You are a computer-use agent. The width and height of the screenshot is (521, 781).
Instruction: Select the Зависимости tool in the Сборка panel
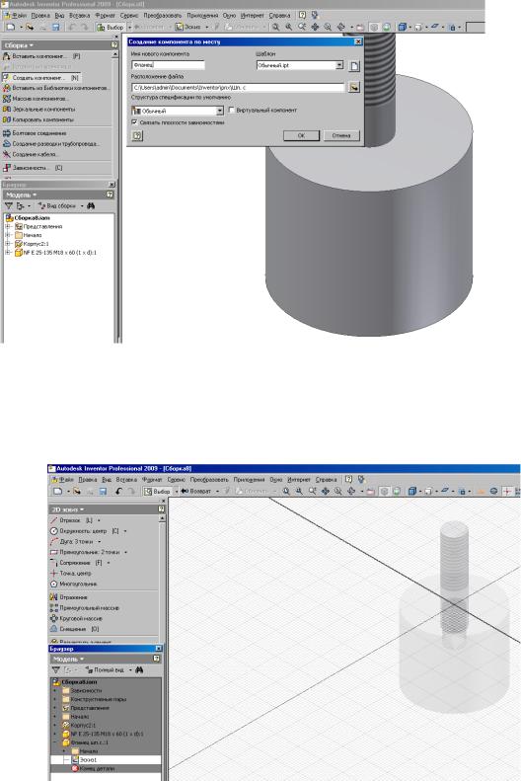[x=33, y=168]
